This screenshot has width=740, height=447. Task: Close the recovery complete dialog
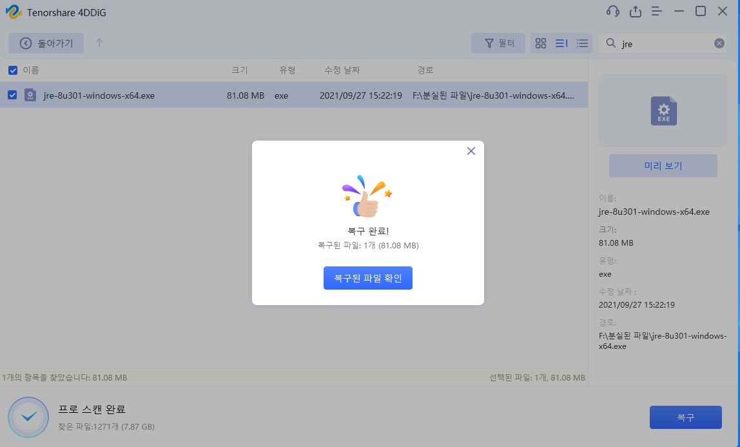(471, 151)
